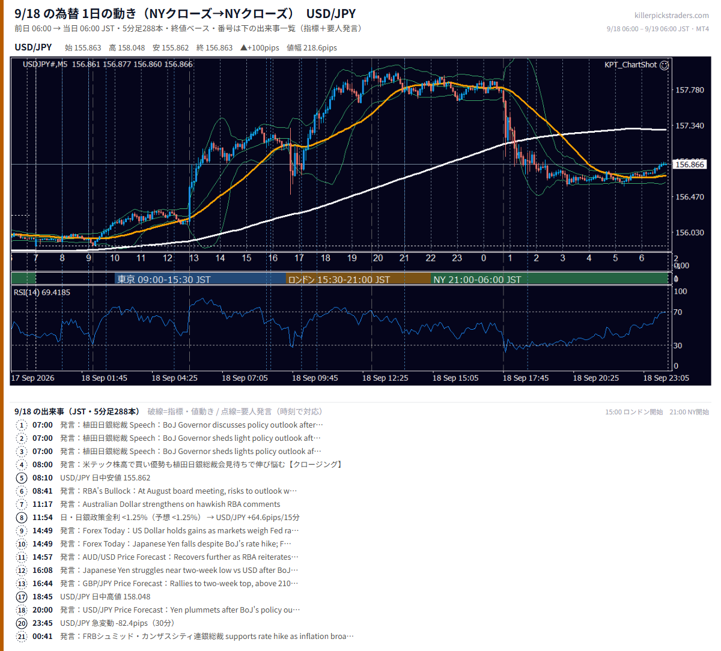The image size is (721, 651).
Task: Click the 東京 09:00-15:30 JST session bar
Action: click(200, 279)
